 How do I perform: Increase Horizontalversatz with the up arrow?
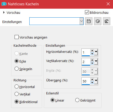(92, 51)
